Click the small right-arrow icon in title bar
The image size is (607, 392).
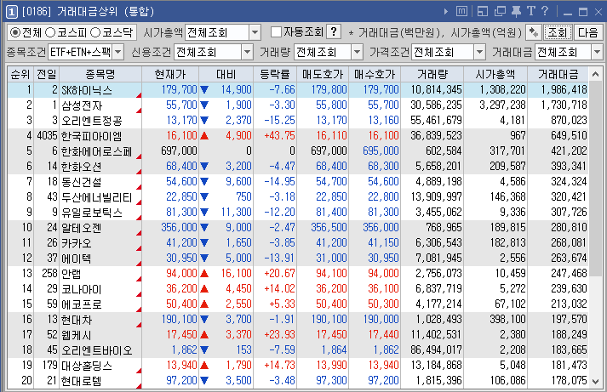point(445,12)
